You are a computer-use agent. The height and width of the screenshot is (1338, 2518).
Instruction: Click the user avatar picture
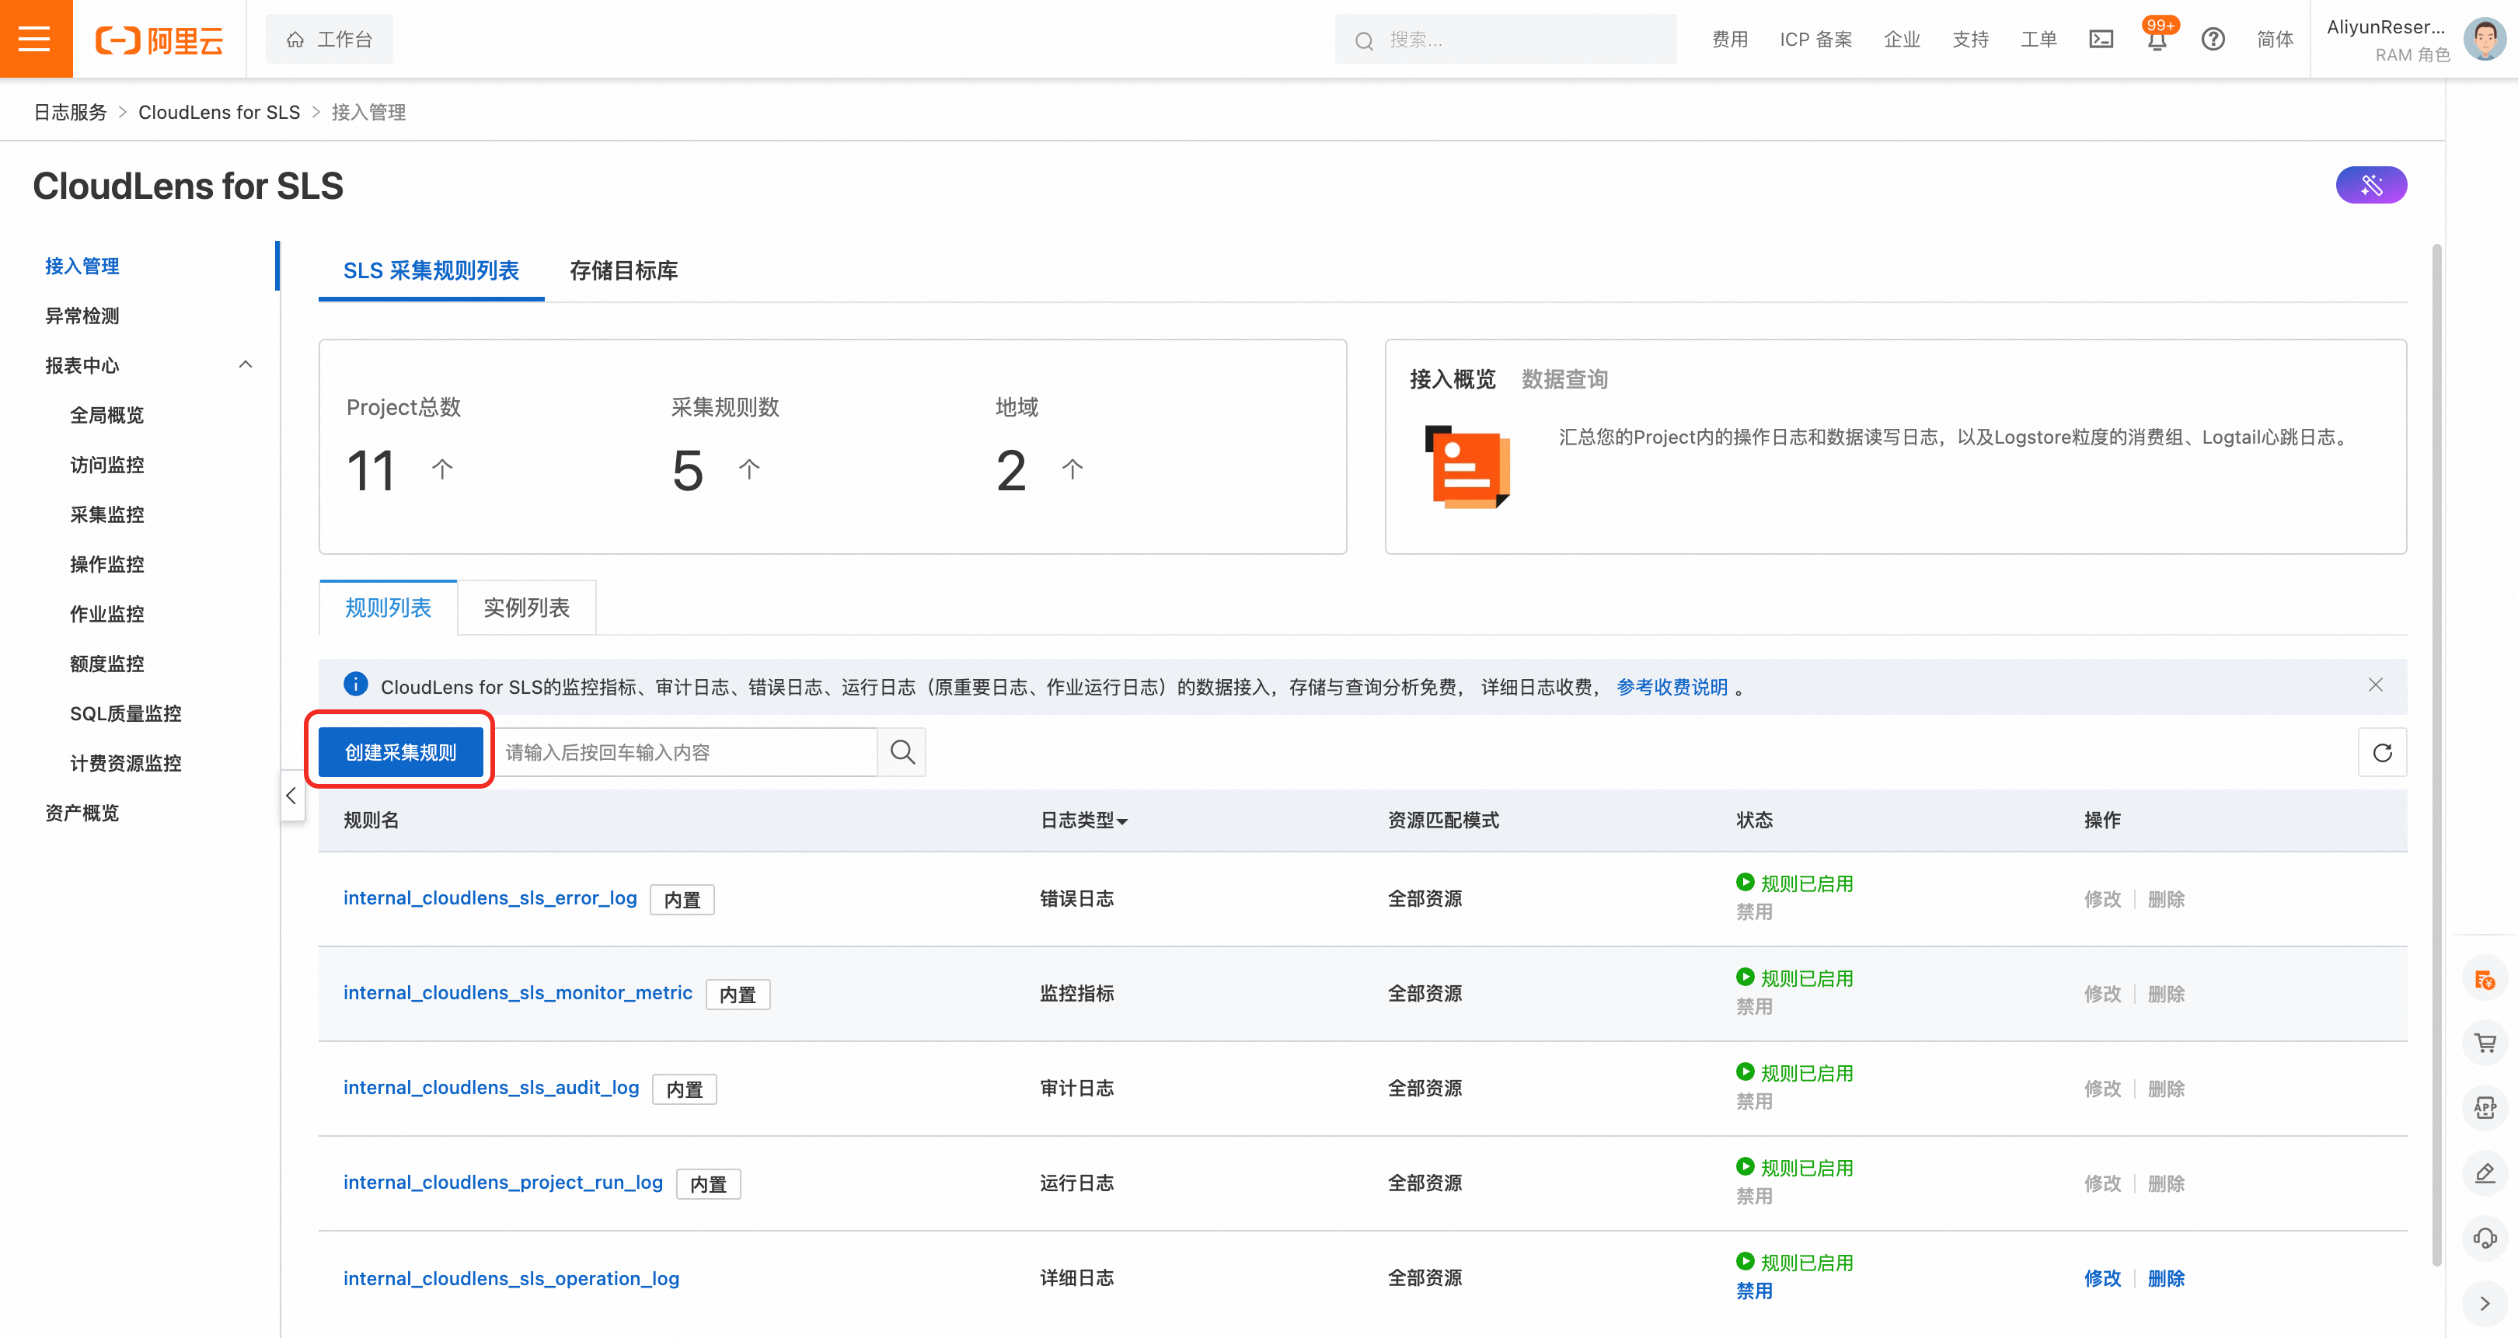[2484, 39]
